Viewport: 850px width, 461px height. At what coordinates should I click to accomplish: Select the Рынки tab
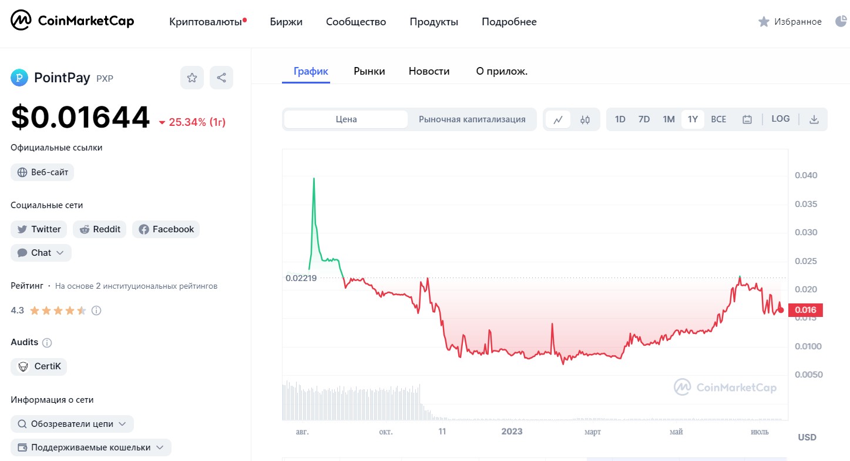pos(369,71)
